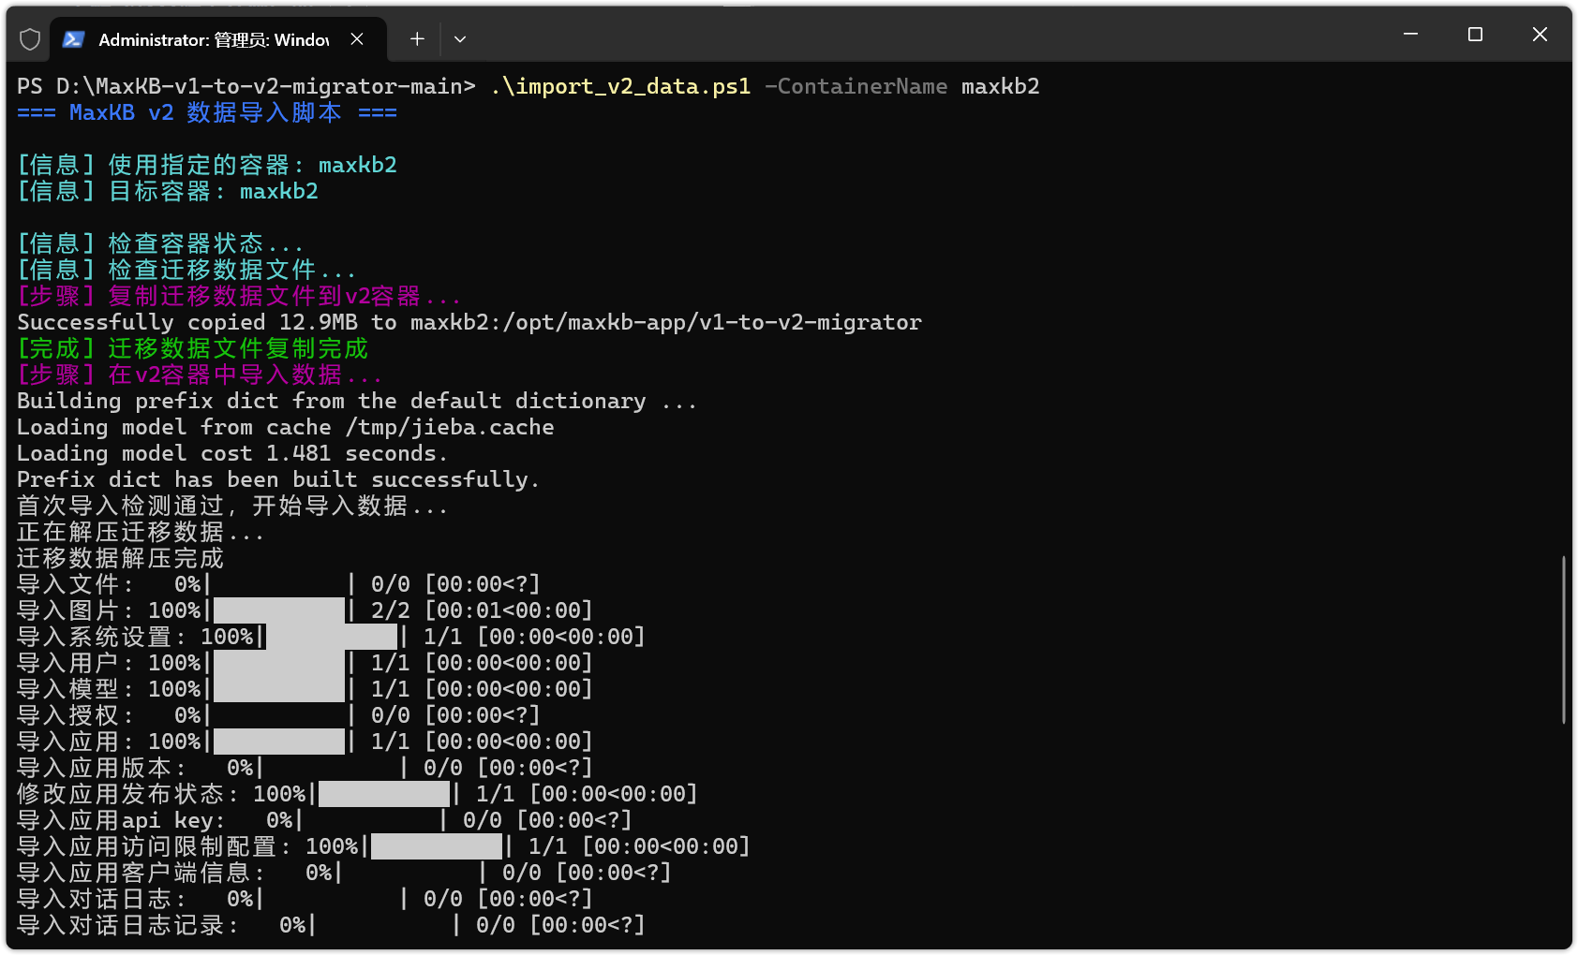Click the vertical scrollbar thumb

point(1563,639)
